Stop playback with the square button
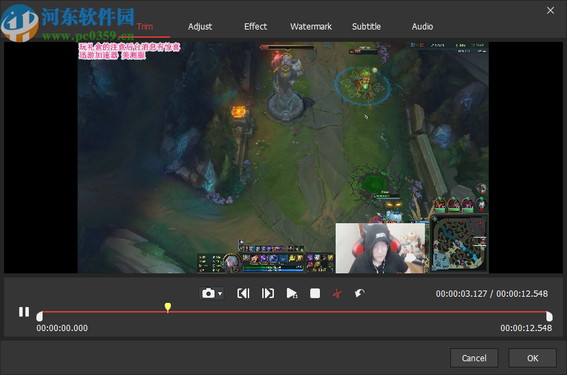567x375 pixels. click(x=315, y=293)
